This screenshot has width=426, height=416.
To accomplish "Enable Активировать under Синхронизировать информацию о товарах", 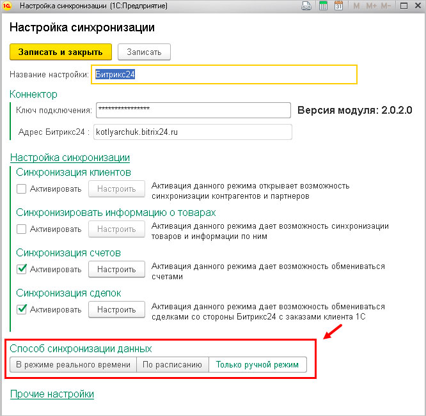I will tap(22, 229).
